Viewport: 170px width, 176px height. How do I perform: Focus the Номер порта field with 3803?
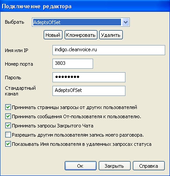[x=73, y=63]
